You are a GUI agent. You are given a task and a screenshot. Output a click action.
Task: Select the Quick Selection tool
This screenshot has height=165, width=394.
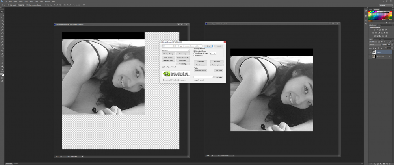pos(2,20)
